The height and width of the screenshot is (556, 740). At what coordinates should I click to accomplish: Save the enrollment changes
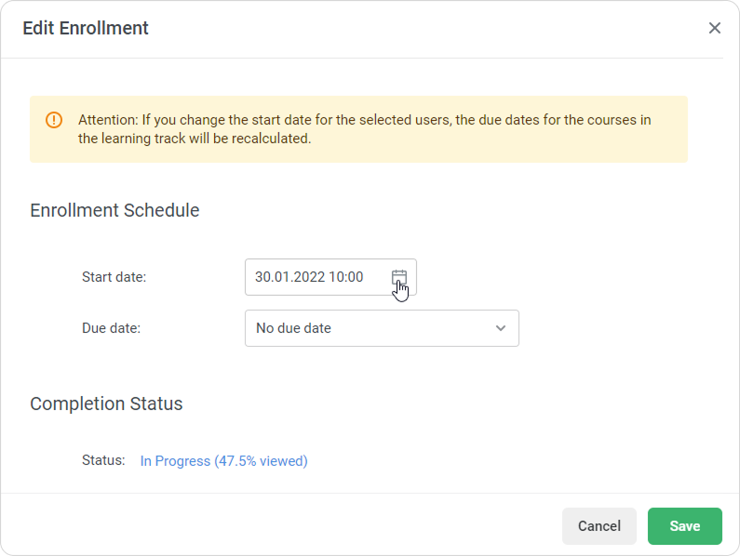[x=684, y=526]
